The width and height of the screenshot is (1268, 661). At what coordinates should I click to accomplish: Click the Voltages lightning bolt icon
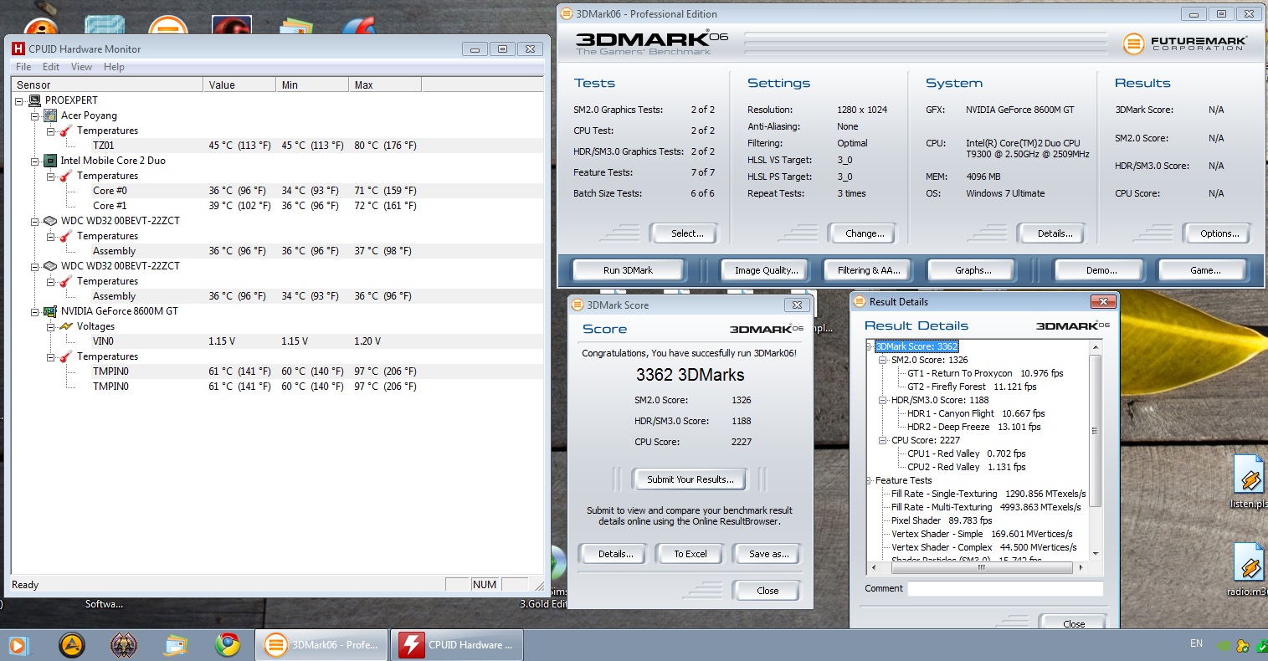(x=66, y=326)
